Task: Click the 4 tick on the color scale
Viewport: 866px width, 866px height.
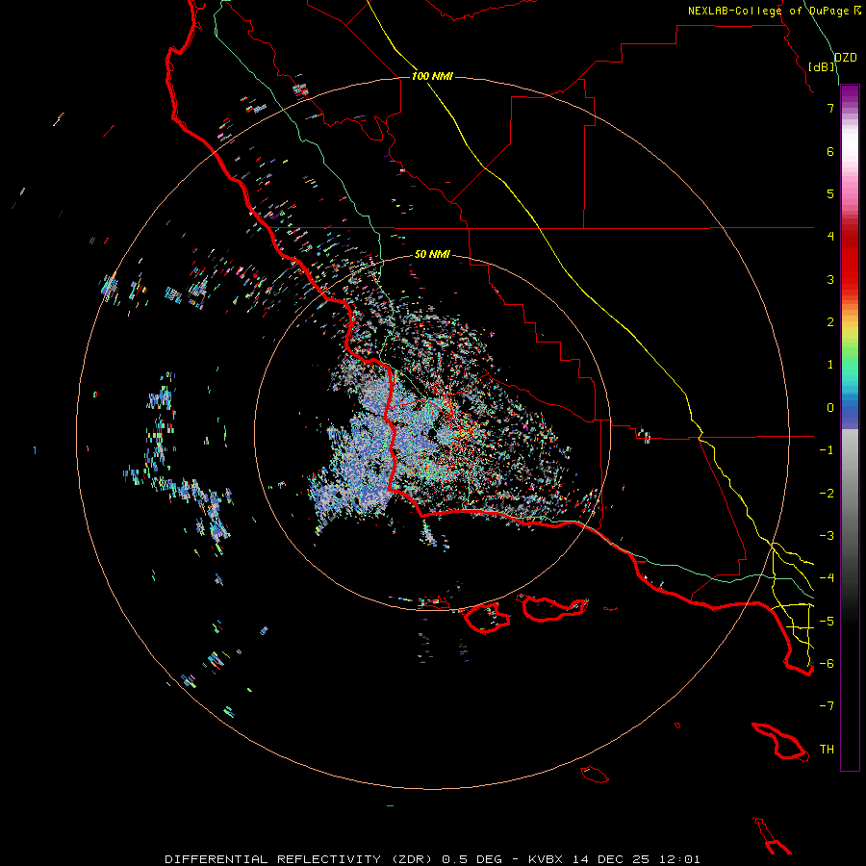Action: pos(830,237)
